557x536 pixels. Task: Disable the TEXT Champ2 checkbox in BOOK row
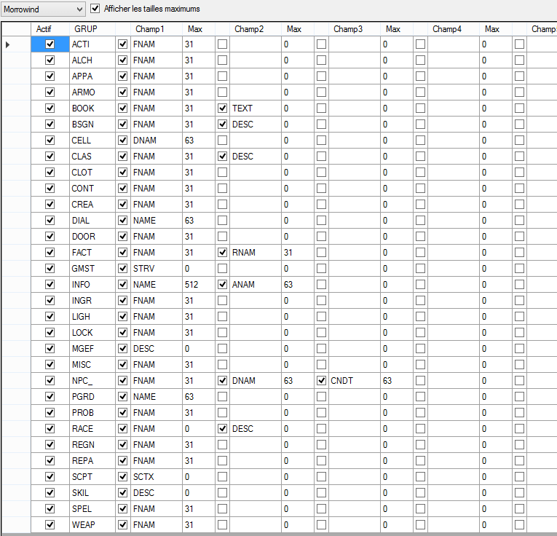click(x=222, y=109)
